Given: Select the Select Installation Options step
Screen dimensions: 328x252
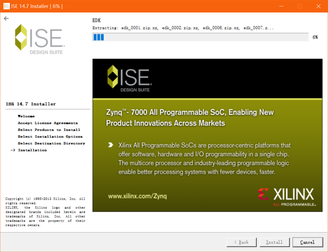Looking at the screenshot, I should 50,136.
